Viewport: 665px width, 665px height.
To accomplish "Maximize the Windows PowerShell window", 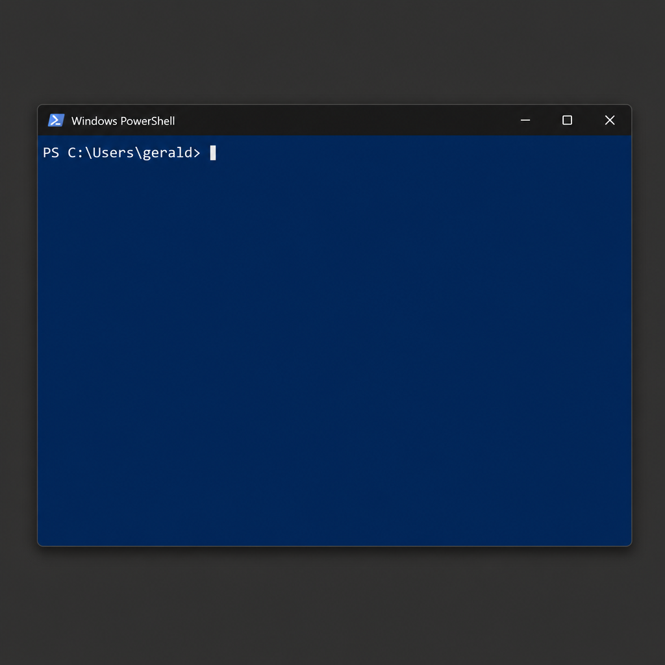I will tap(567, 120).
